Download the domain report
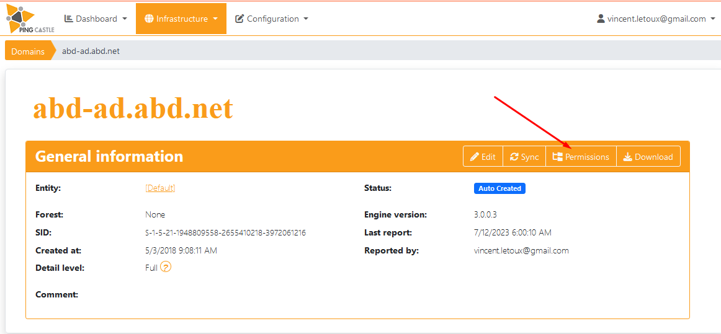721x334 pixels. point(648,157)
